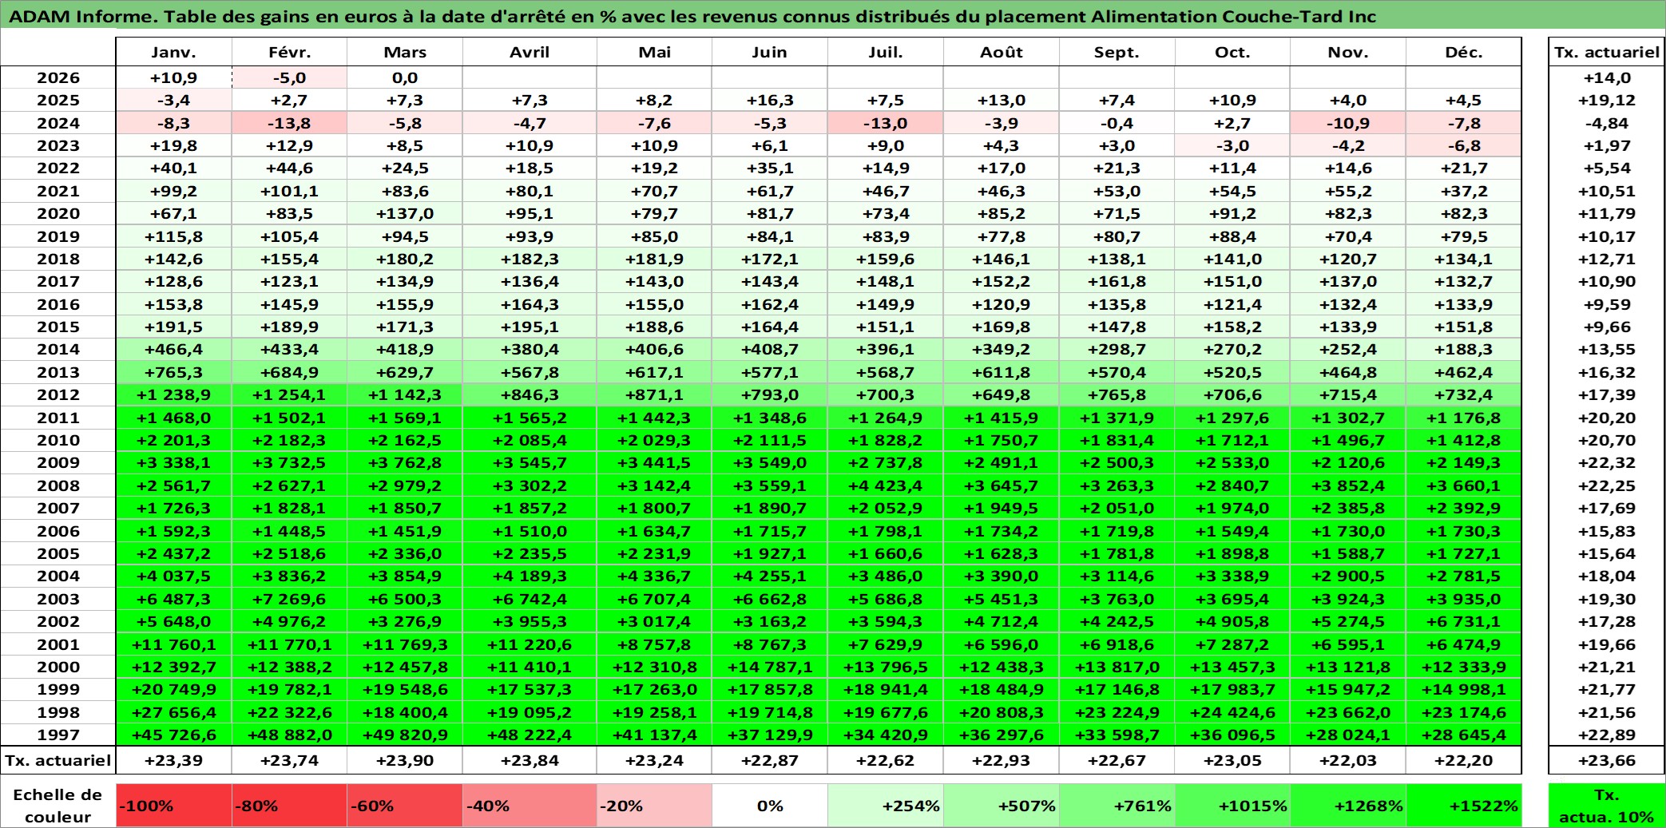Click cell +101,1 in 2021 February
1666x828 pixels.
(290, 191)
